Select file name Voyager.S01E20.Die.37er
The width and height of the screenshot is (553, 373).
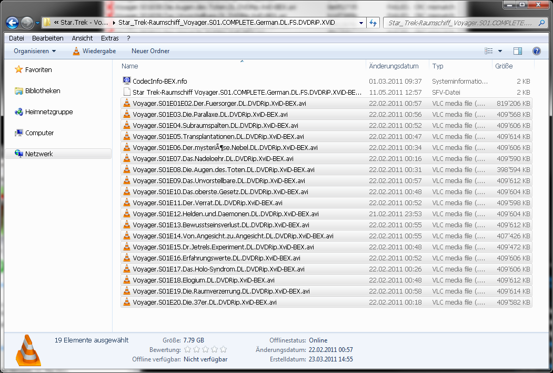(x=205, y=302)
